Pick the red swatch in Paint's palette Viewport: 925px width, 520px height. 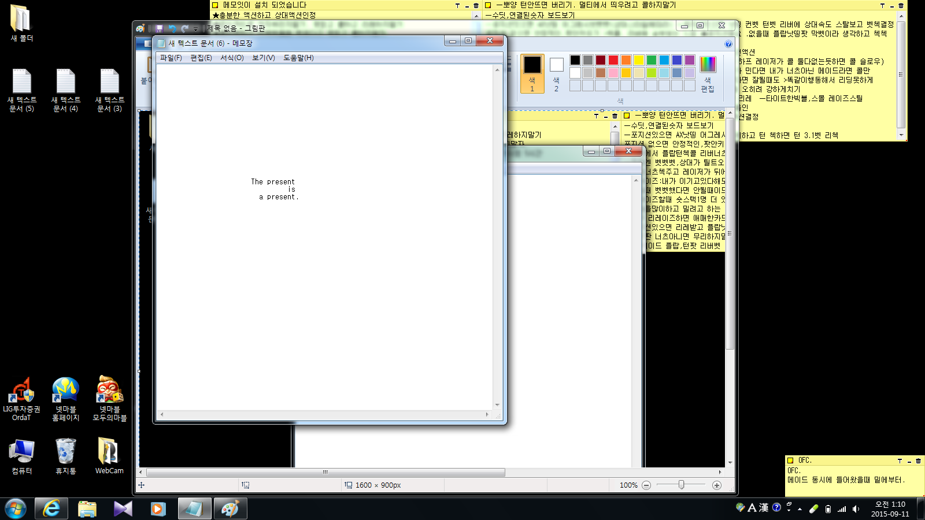(x=613, y=60)
